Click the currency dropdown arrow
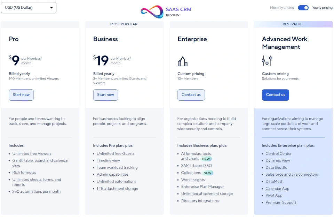This screenshot has height=217, width=334. [51, 8]
